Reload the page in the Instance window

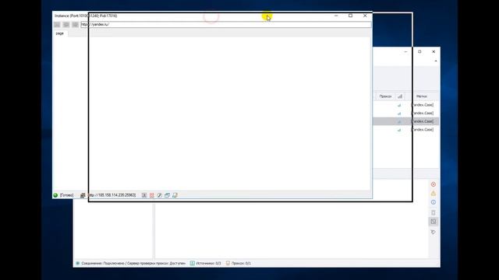75,24
